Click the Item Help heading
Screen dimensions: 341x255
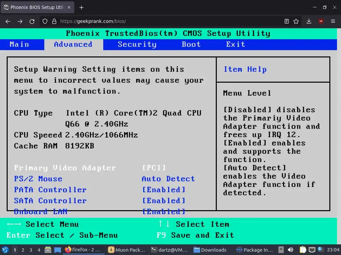pos(245,69)
